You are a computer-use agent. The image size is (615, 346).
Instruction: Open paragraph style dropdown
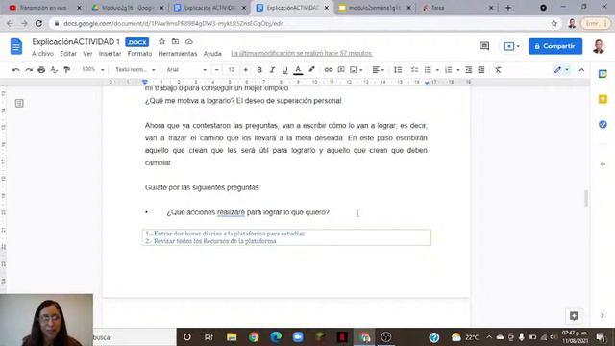[x=135, y=70]
